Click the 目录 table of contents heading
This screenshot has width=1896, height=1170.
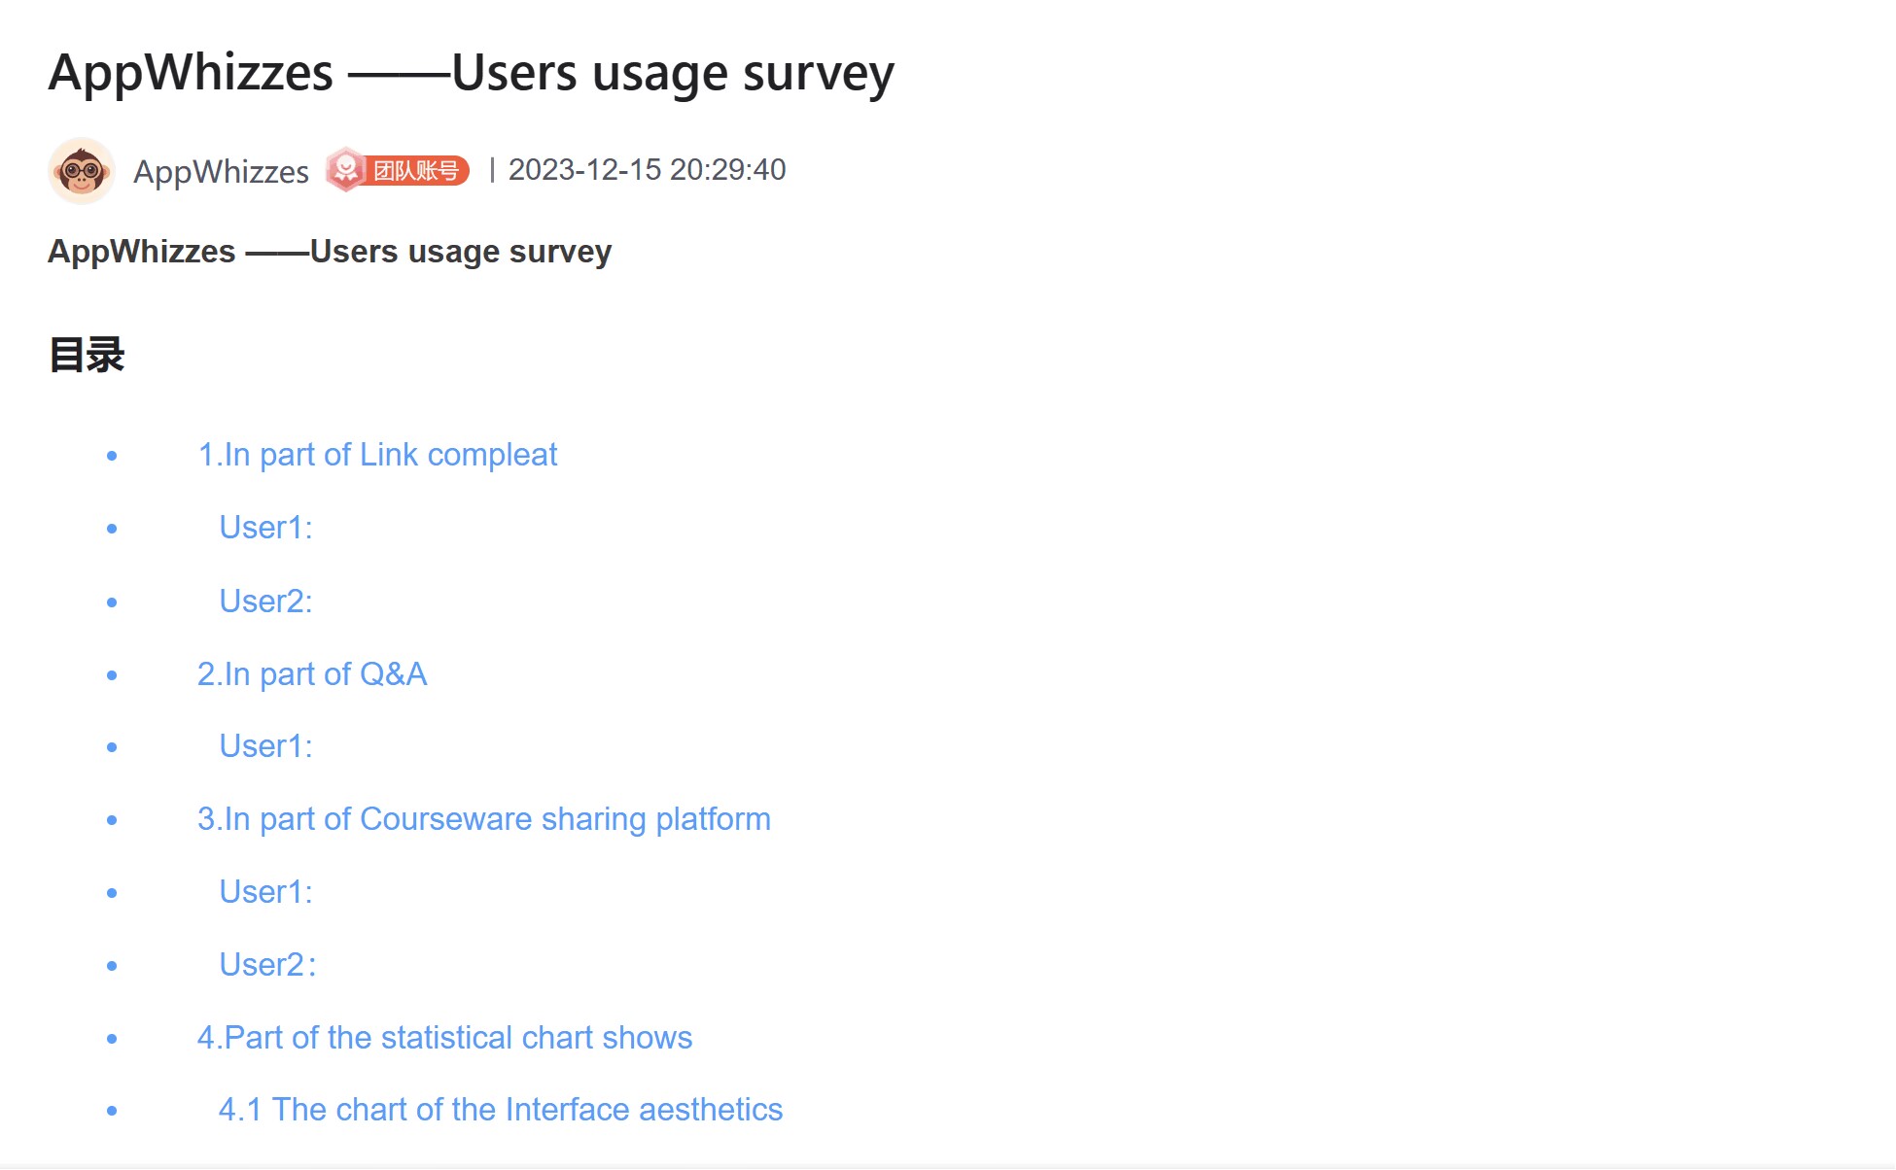click(87, 355)
